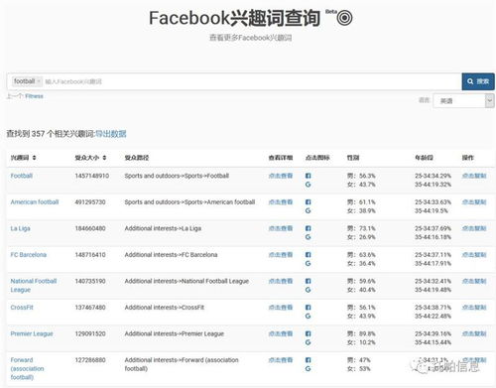496x388 pixels.
Task: Open Facebook icon for National Football League row
Action: pos(308,281)
